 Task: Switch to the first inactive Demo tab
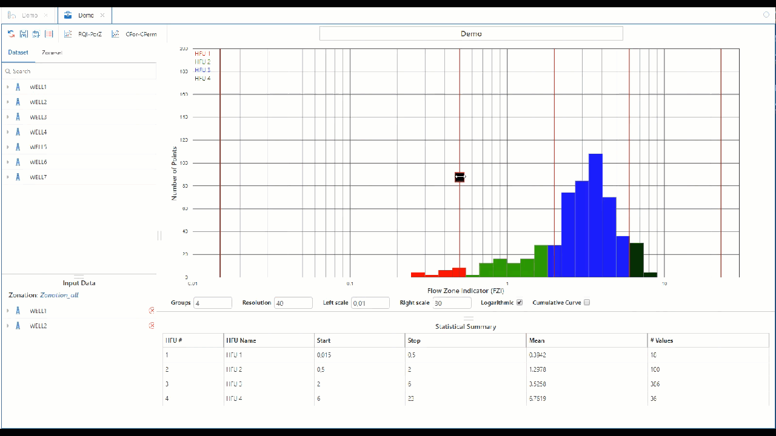(28, 15)
